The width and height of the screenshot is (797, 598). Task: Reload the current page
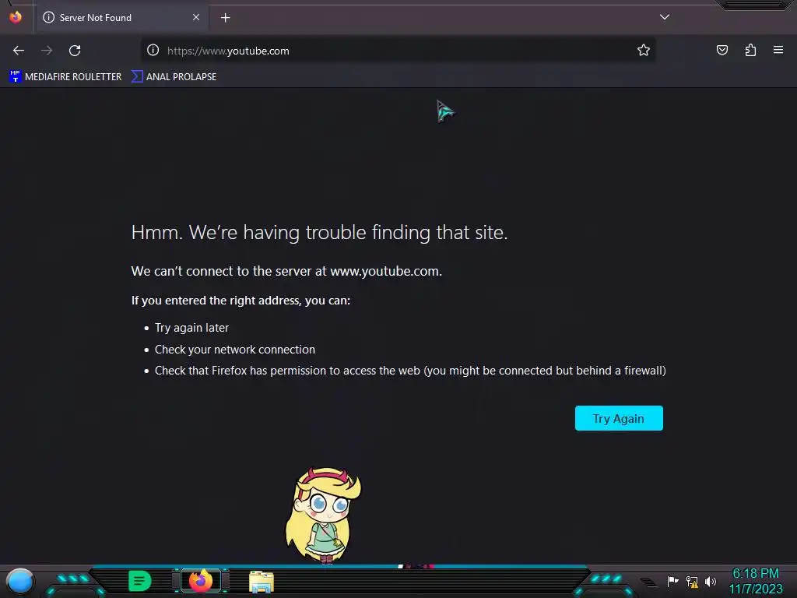pyautogui.click(x=75, y=51)
